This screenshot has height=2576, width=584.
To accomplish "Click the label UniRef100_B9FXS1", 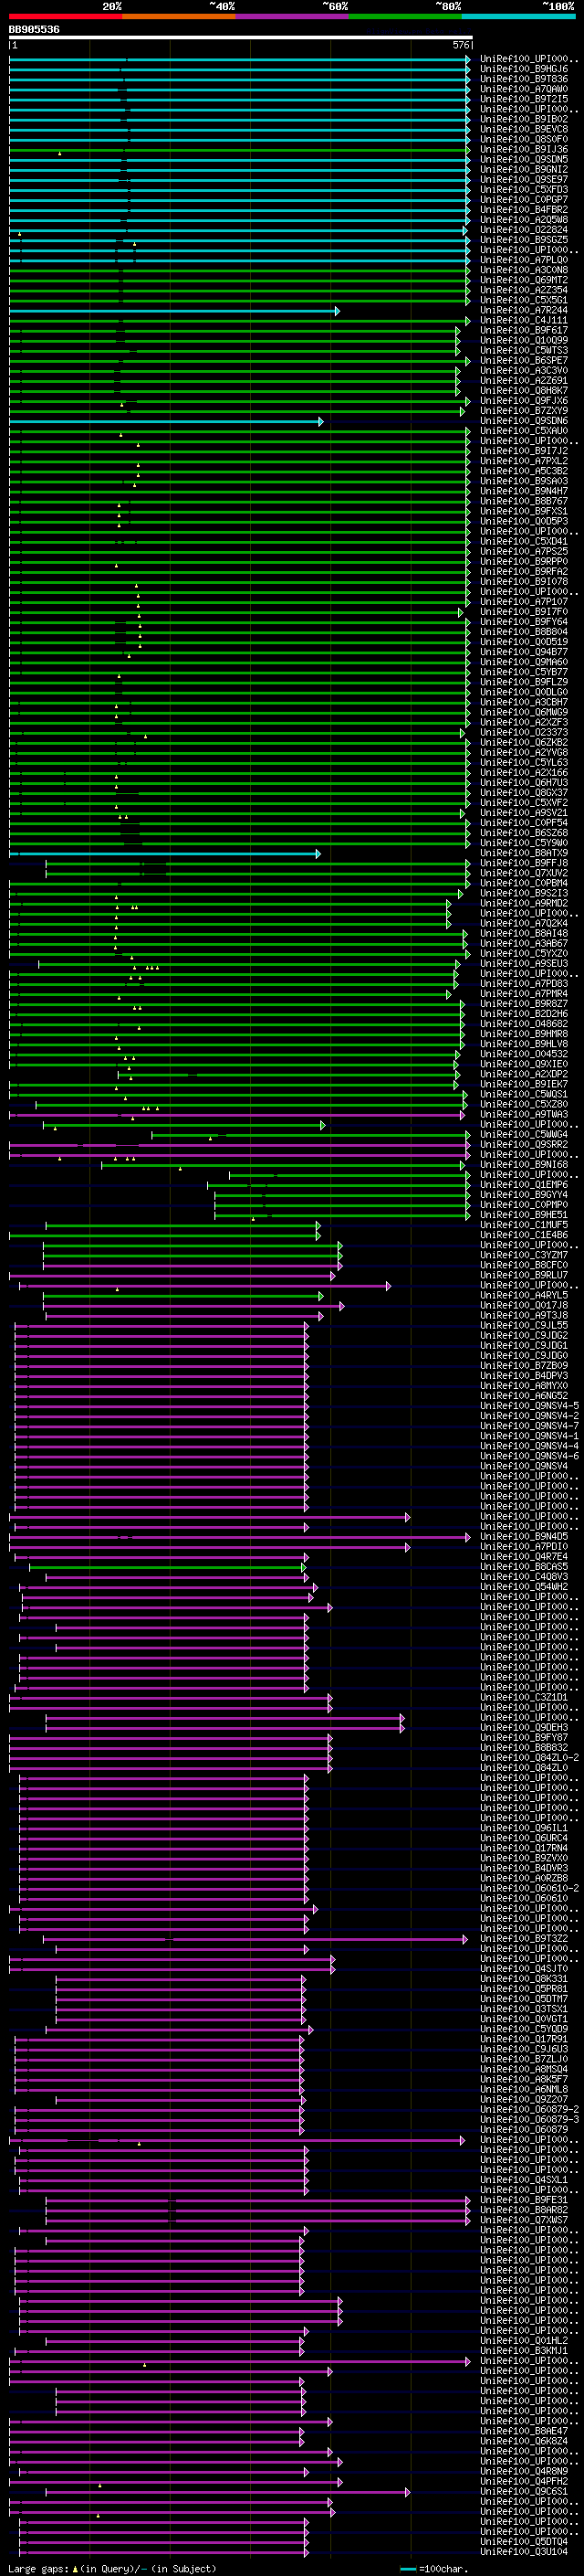I will [x=524, y=511].
